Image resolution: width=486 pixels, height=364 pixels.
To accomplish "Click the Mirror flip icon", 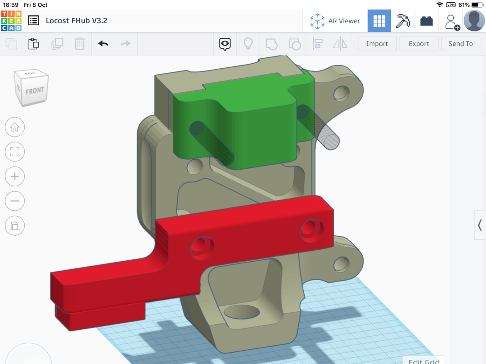I will coord(340,44).
